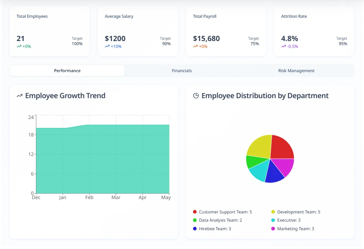
Task: Click the 18 tick on the y-axis
Action: tap(31, 135)
